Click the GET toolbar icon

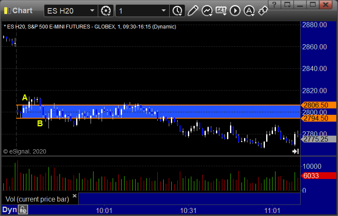(221, 11)
